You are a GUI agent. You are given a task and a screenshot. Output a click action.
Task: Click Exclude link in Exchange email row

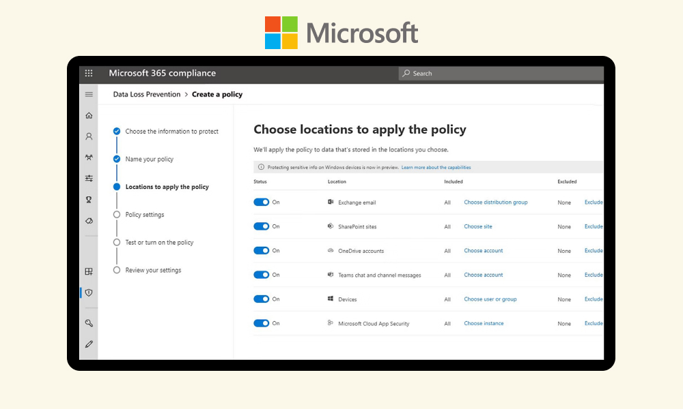click(594, 202)
